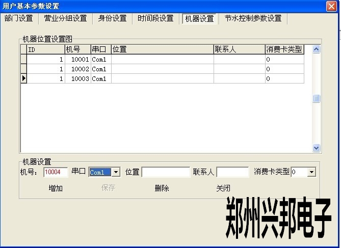Click the table scrollbar up arrow
Viewport: 341px width, 248px height.
point(316,49)
